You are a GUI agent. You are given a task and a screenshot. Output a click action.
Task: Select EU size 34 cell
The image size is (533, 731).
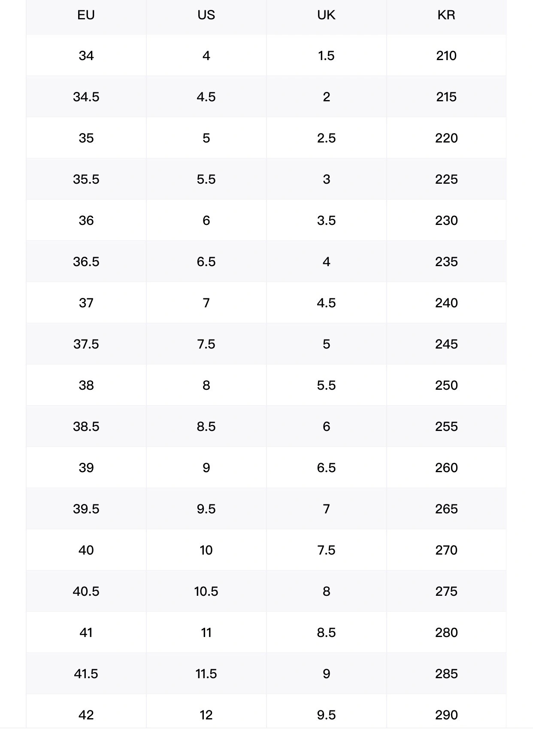pyautogui.click(x=86, y=56)
